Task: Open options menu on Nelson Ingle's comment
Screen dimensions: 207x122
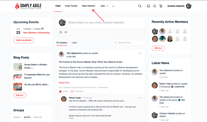Action: tap(140, 98)
